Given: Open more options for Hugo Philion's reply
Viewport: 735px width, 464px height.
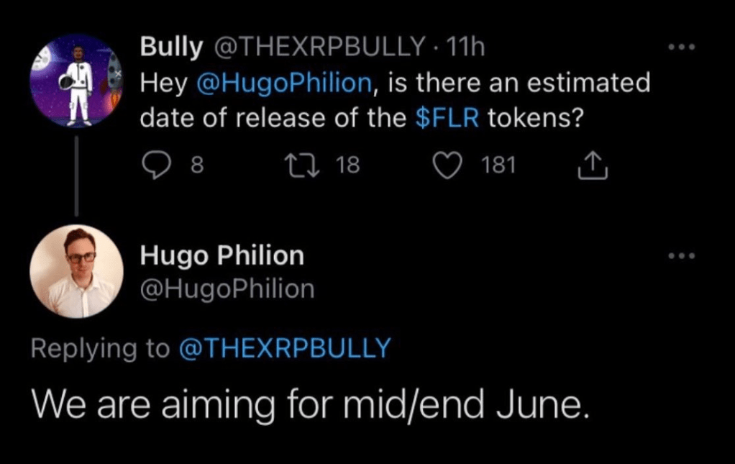Looking at the screenshot, I should 681,256.
